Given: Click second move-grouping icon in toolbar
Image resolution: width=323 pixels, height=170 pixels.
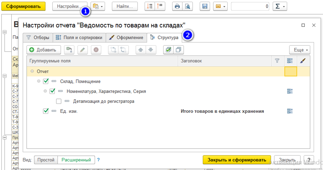Looking at the screenshot, I should (x=123, y=50).
